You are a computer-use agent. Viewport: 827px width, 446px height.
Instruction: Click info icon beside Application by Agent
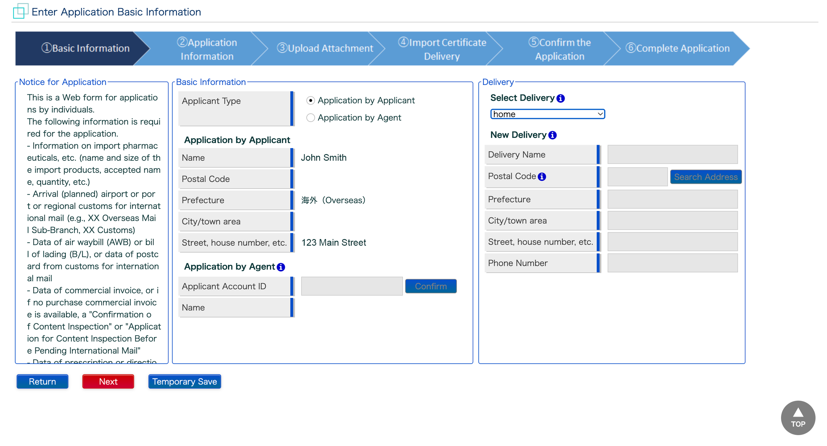coord(281,267)
